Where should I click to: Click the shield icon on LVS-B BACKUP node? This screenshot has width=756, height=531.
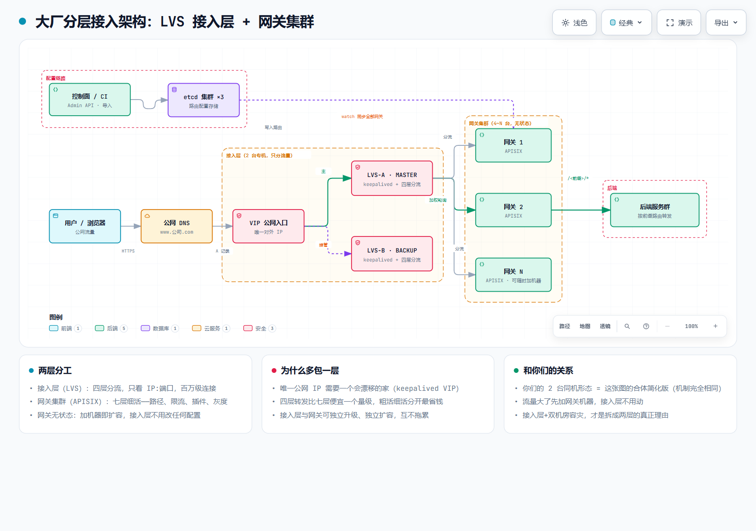358,243
